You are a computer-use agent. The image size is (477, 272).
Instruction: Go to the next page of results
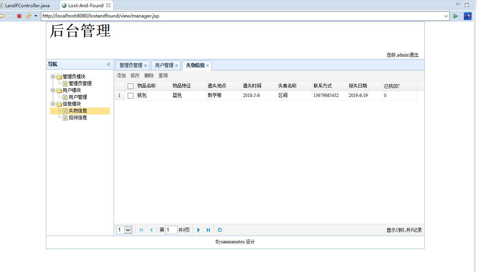pos(199,230)
